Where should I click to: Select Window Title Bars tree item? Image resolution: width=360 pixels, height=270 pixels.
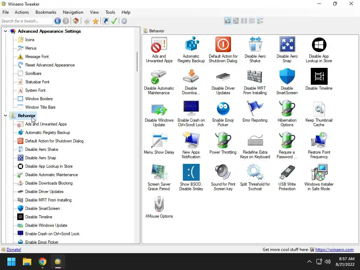tap(40, 107)
